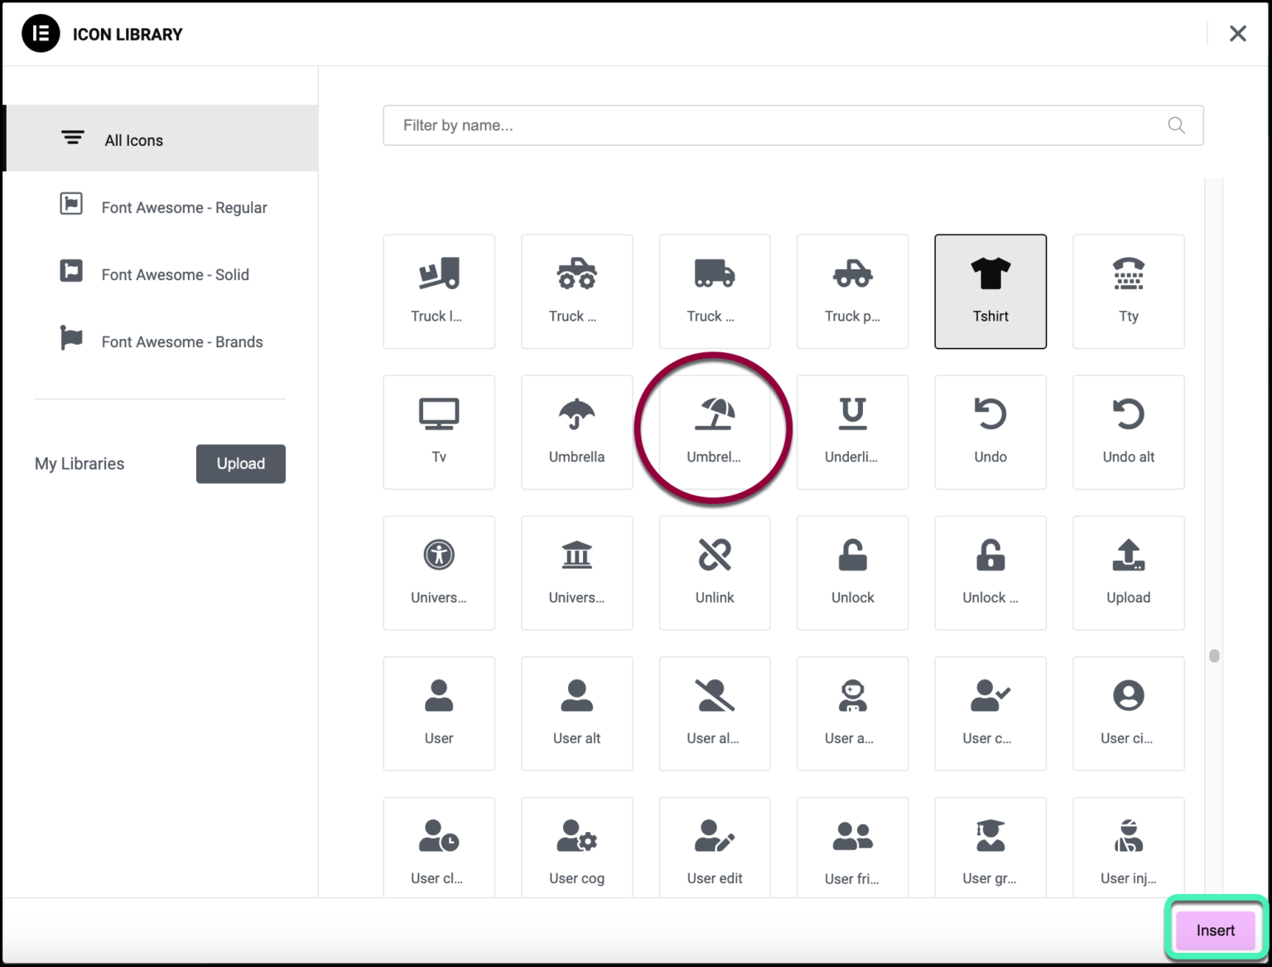Switch to Font Awesome - Regular category

click(184, 207)
